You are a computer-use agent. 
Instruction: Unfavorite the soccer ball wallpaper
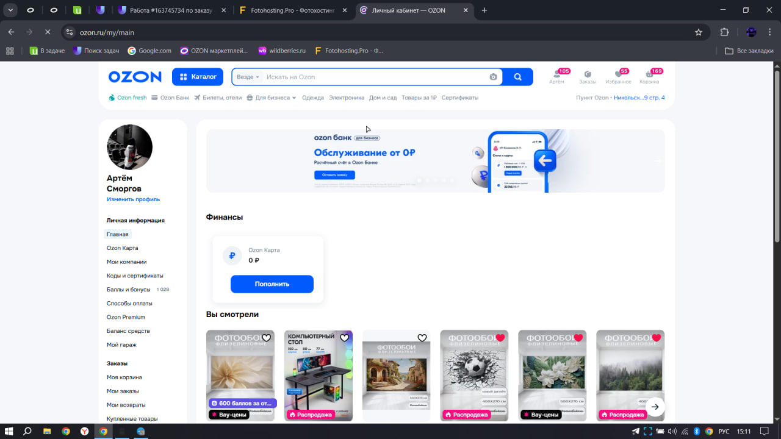500,338
